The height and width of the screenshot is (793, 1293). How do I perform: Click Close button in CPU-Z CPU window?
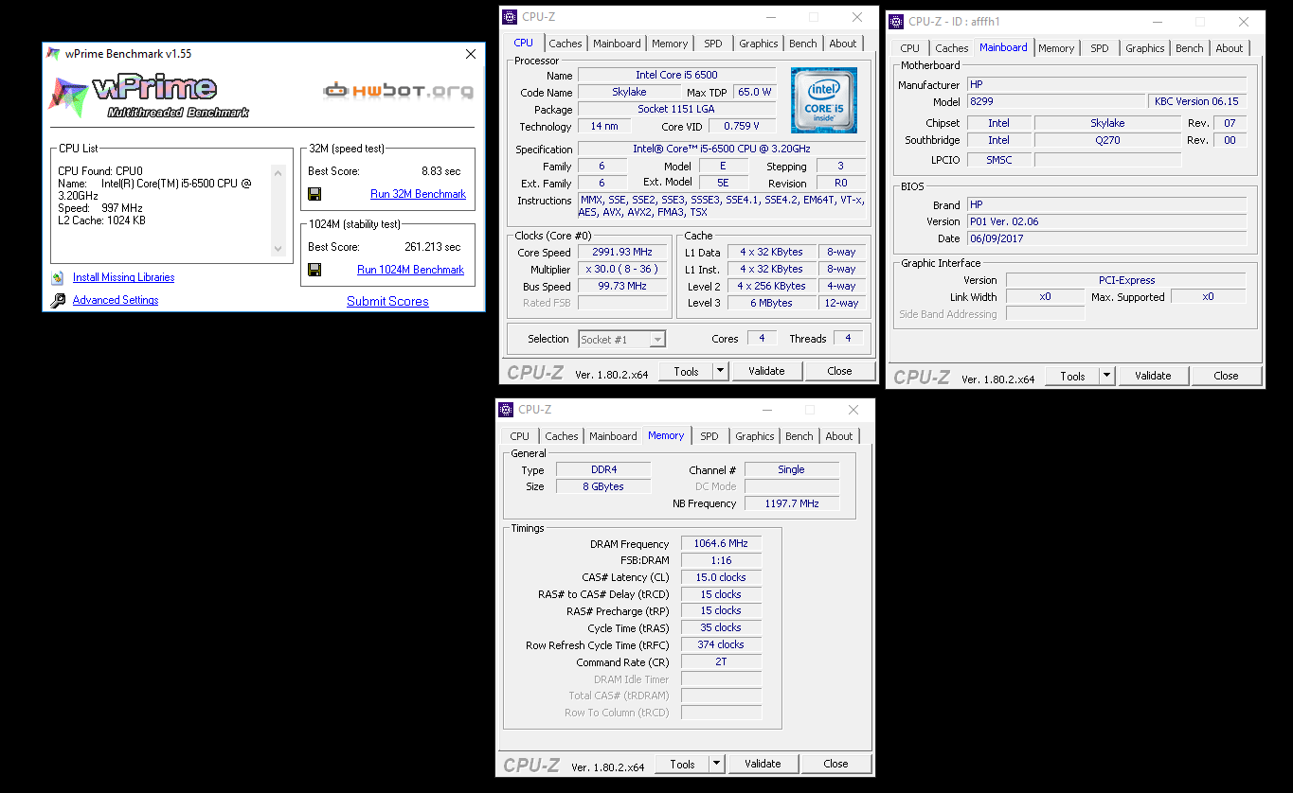pyautogui.click(x=839, y=371)
